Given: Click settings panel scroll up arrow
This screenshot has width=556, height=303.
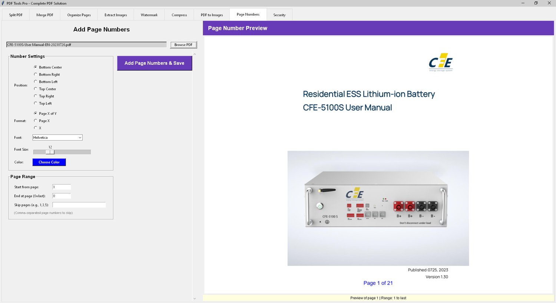Looking at the screenshot, I should 195,54.
